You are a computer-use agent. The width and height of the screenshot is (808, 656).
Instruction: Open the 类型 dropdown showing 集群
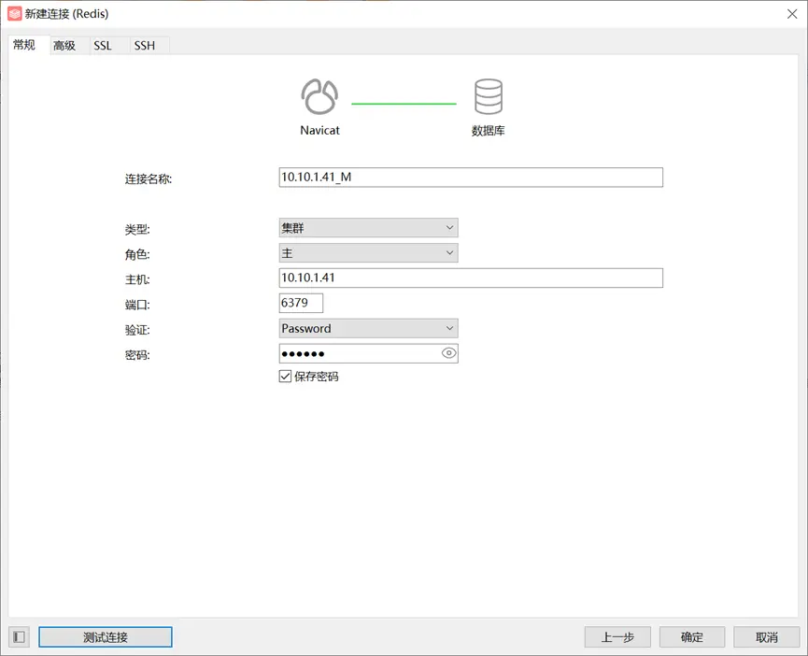pyautogui.click(x=368, y=228)
